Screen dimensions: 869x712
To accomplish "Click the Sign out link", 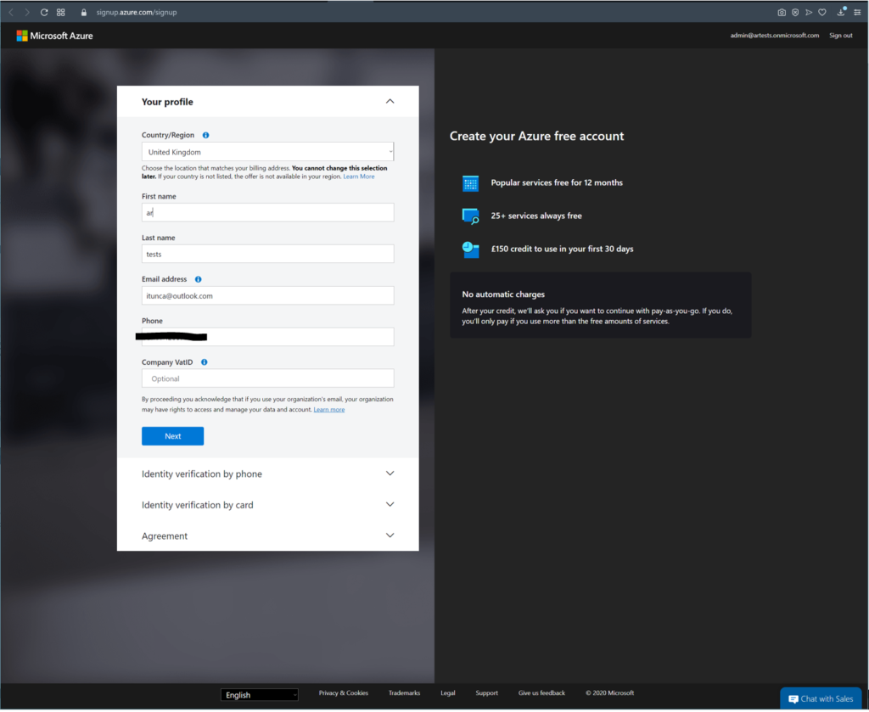I will [x=840, y=36].
